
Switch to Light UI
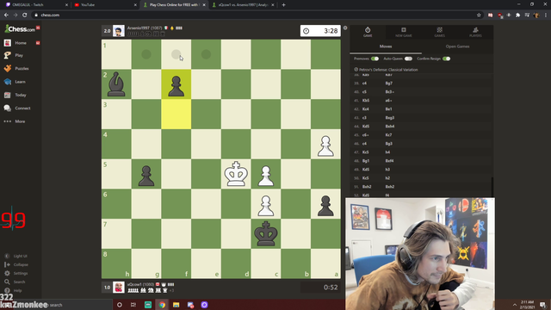pos(20,256)
